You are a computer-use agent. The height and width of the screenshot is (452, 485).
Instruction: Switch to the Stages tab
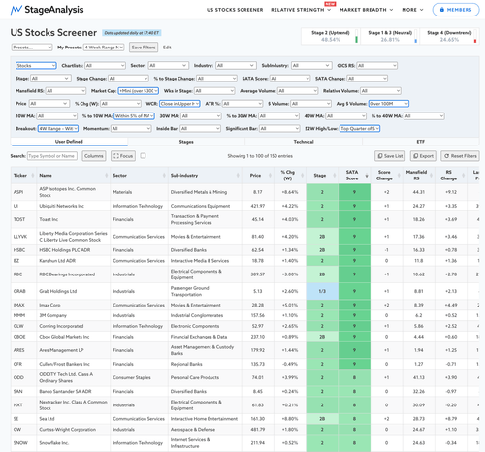coord(186,142)
